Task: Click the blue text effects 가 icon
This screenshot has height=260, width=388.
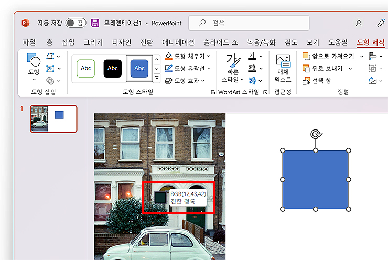Action: point(252,81)
